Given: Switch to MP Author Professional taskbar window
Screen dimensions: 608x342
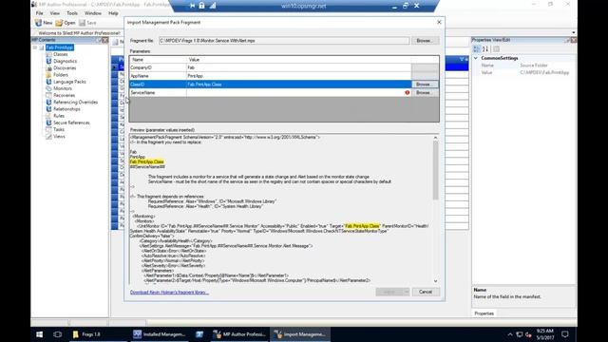Looking at the screenshot, I should [x=239, y=334].
